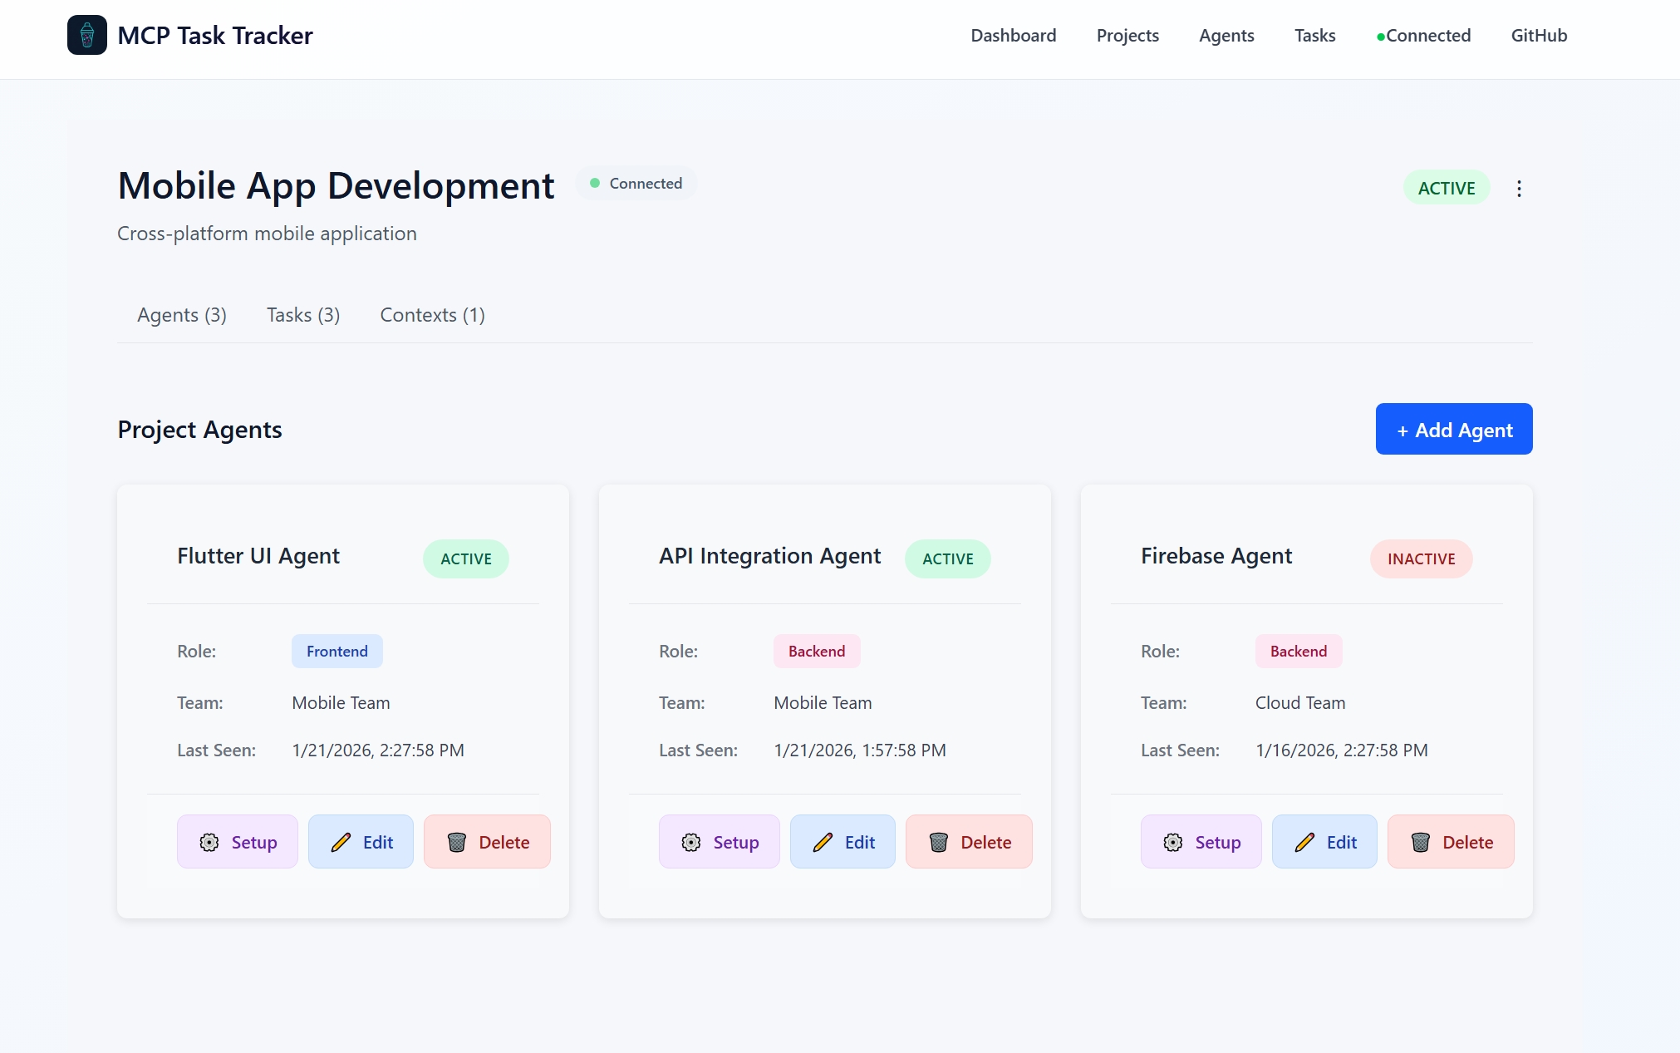Click the gear icon on API Integration Agent Setup
Viewport: 1680px width, 1053px height.
691,842
